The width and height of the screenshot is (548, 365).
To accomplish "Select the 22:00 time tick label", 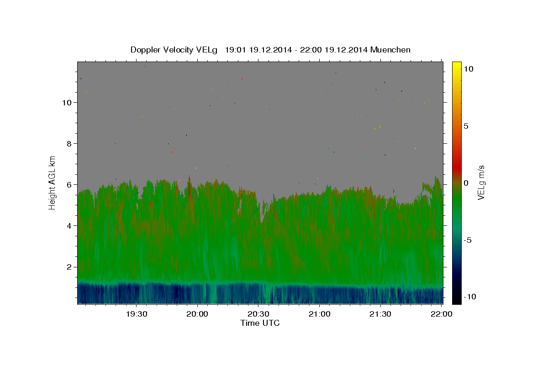I will 441,314.
